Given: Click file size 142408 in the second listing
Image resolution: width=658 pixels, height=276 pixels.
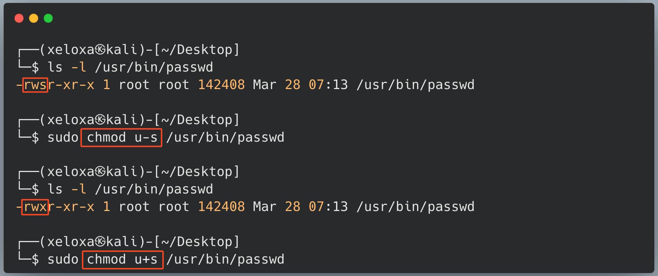Looking at the screenshot, I should 221,207.
